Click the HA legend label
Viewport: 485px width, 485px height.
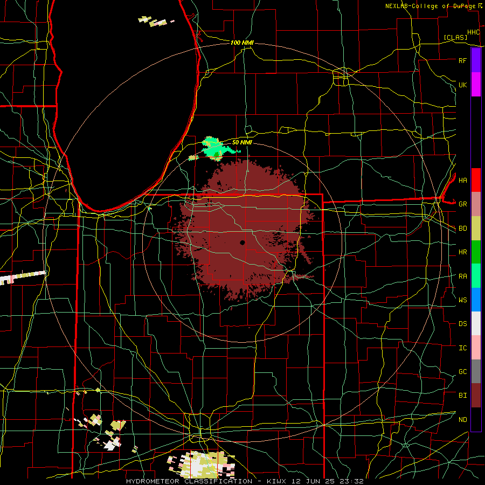pos(462,181)
